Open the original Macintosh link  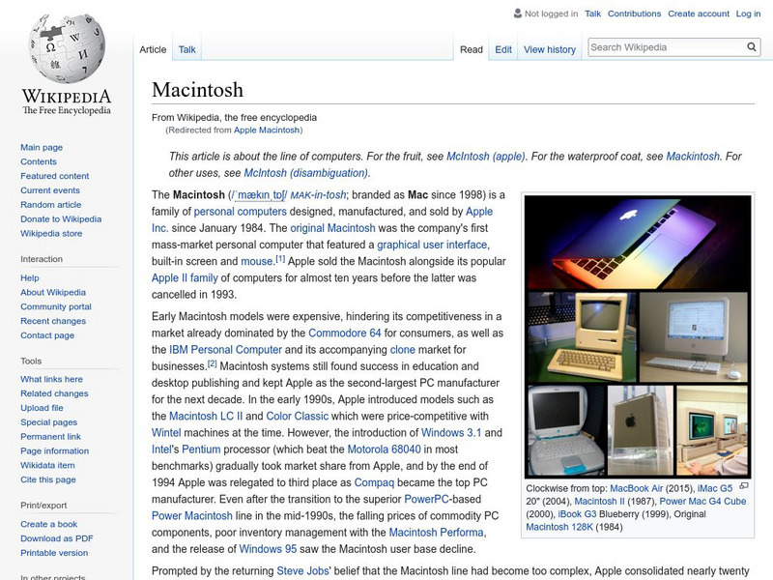[x=332, y=228]
